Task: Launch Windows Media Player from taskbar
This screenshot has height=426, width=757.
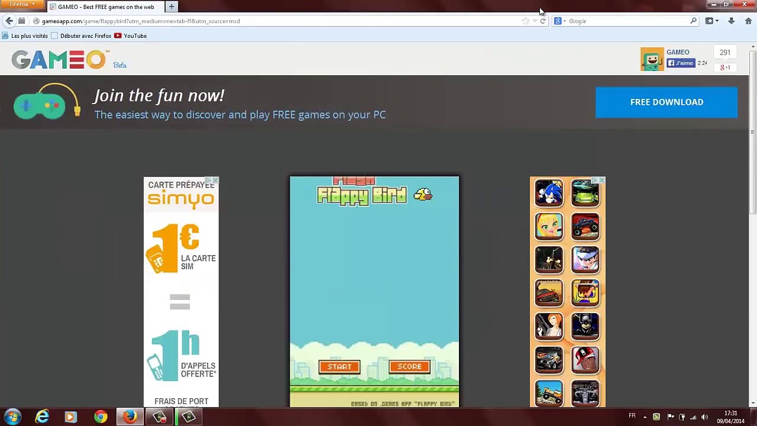Action: [70, 417]
